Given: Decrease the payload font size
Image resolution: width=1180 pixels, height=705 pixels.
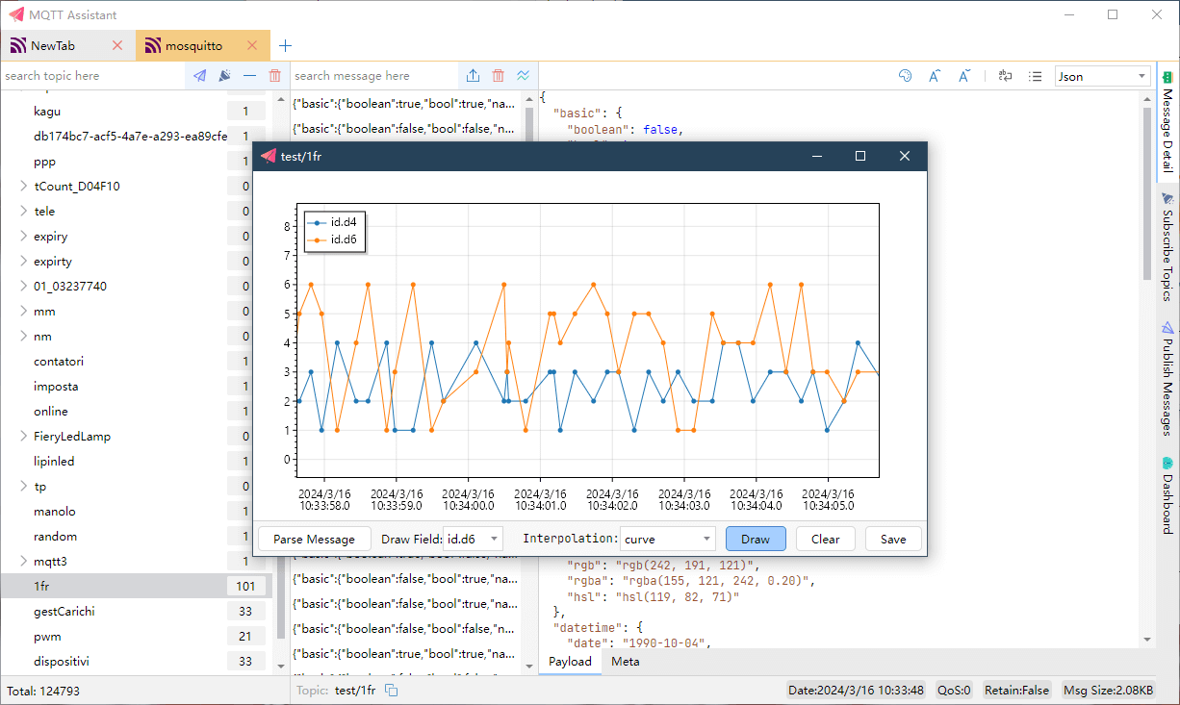Looking at the screenshot, I should pos(964,76).
